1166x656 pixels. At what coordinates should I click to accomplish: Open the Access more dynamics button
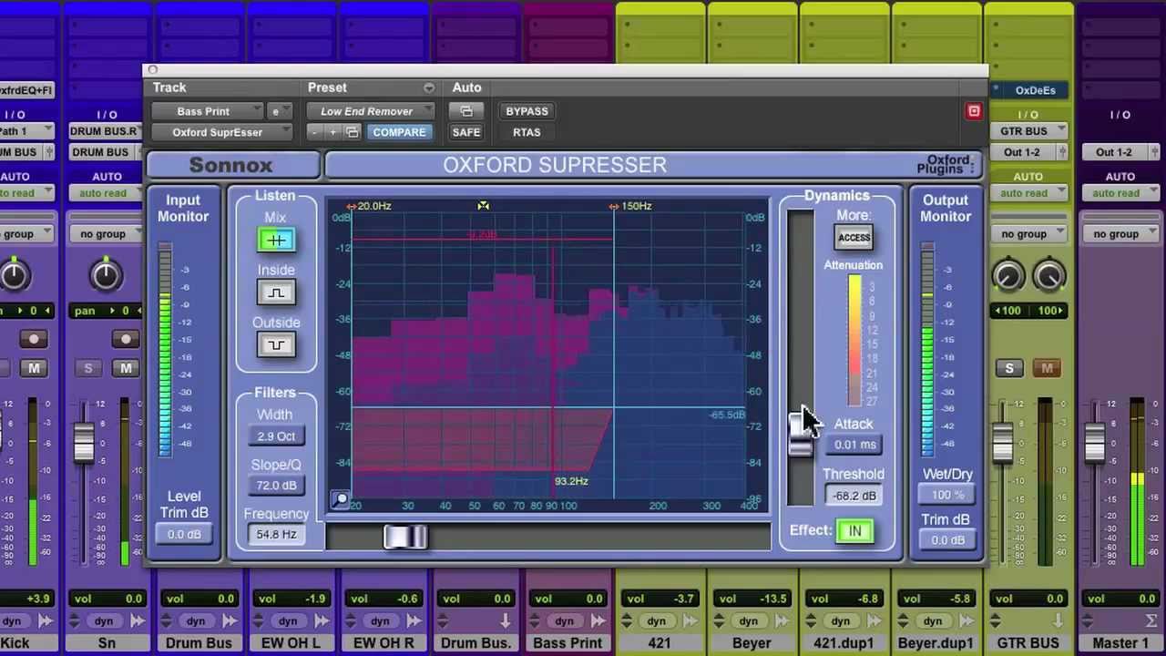pos(854,238)
